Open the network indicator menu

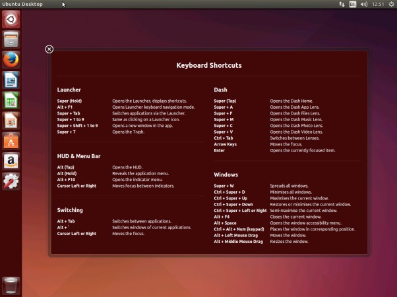coord(342,5)
